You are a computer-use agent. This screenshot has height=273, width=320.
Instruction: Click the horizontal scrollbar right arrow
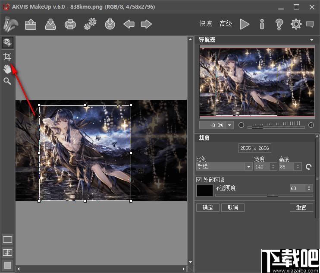[x=184, y=269]
